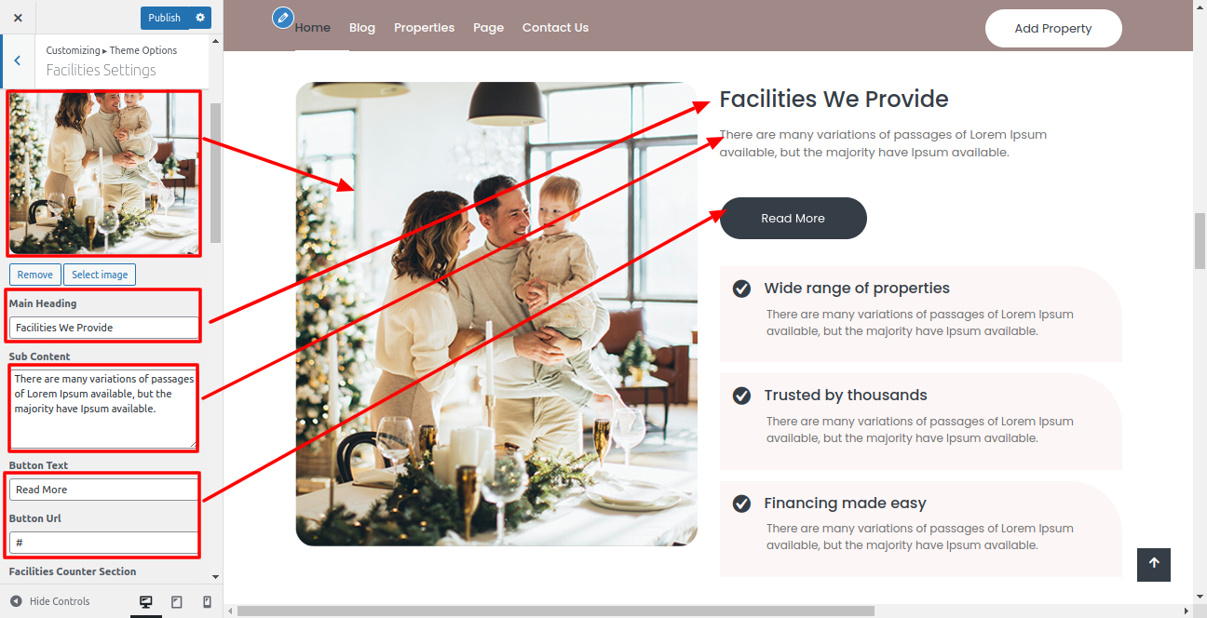
Task: Click the Add Property button
Action: [1053, 28]
